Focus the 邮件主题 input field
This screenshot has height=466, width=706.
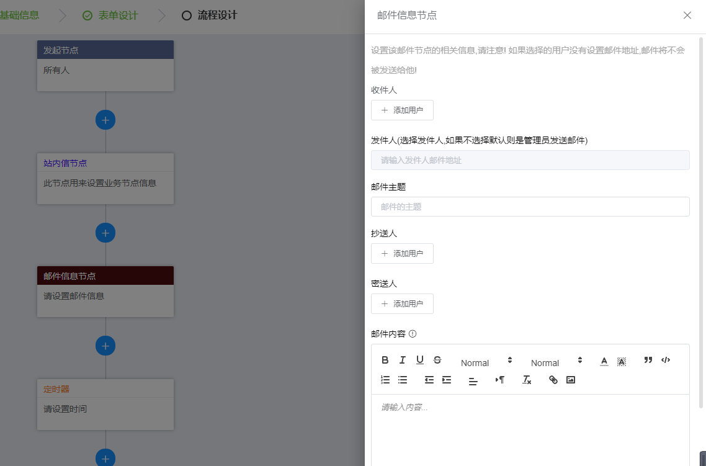530,207
